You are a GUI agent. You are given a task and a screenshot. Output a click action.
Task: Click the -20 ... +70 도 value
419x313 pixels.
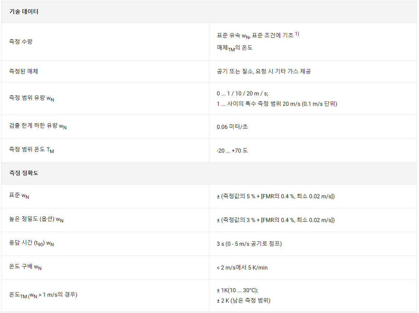232,150
